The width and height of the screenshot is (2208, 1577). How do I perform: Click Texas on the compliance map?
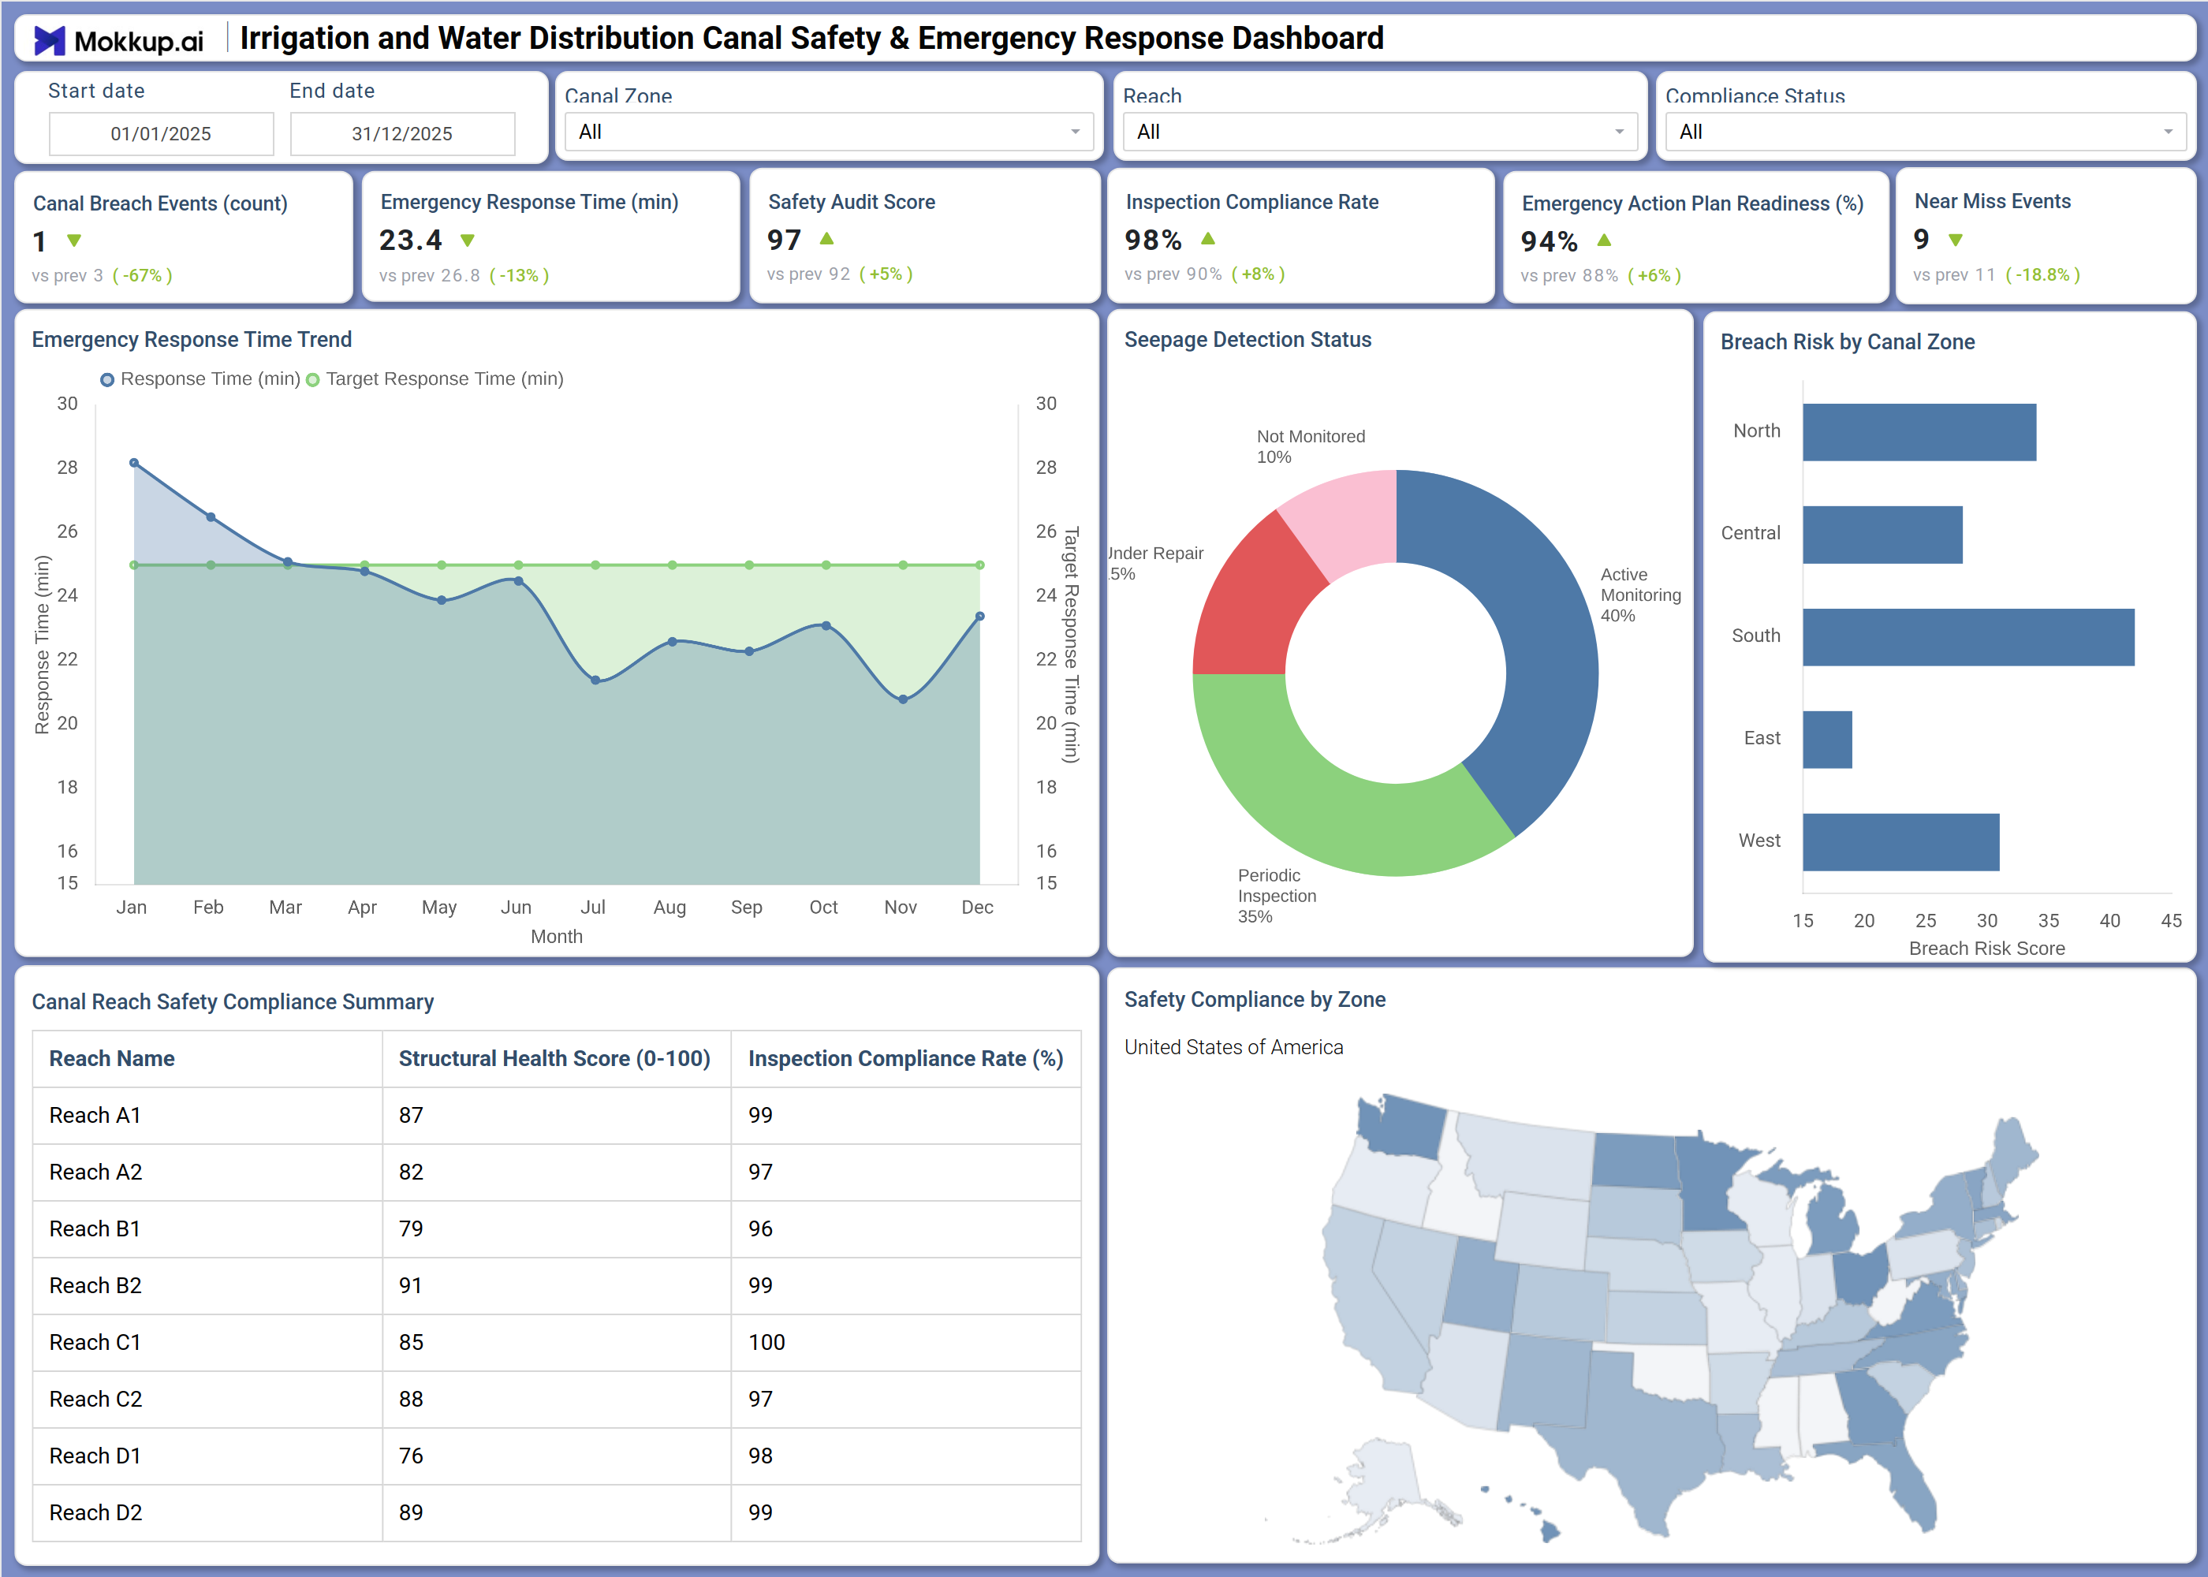[x=1641, y=1437]
